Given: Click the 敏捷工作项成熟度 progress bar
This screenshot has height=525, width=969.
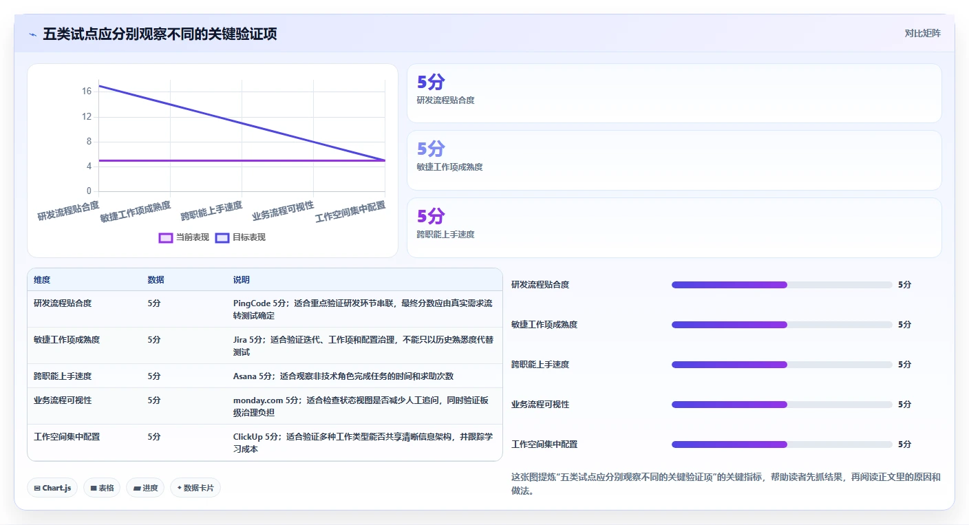Looking at the screenshot, I should tap(782, 325).
